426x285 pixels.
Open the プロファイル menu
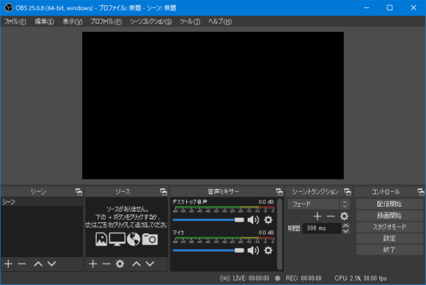[x=106, y=21]
